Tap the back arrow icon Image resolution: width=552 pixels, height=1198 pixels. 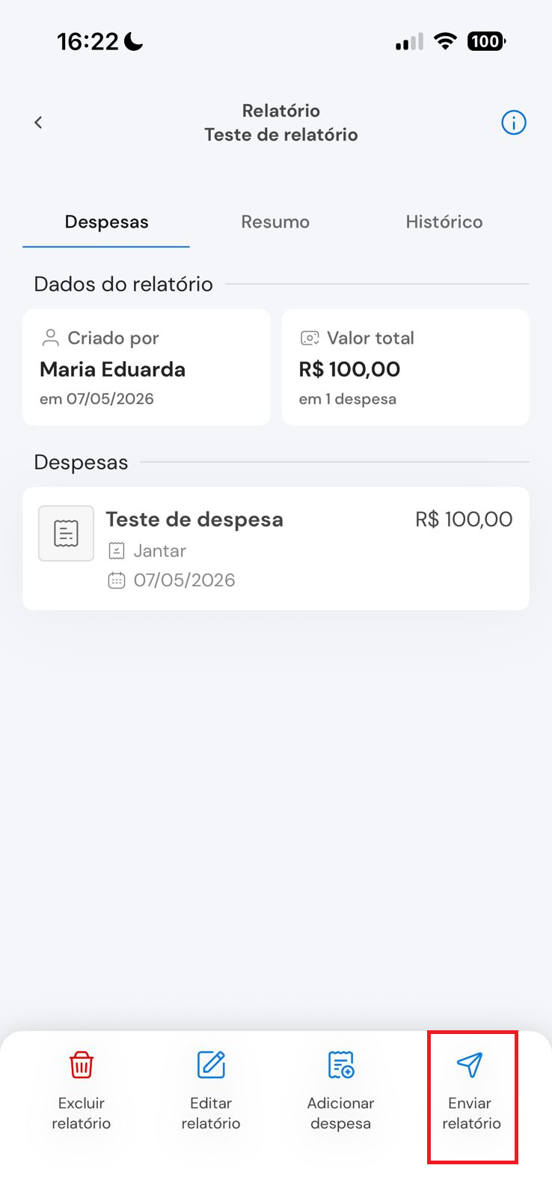pos(38,122)
